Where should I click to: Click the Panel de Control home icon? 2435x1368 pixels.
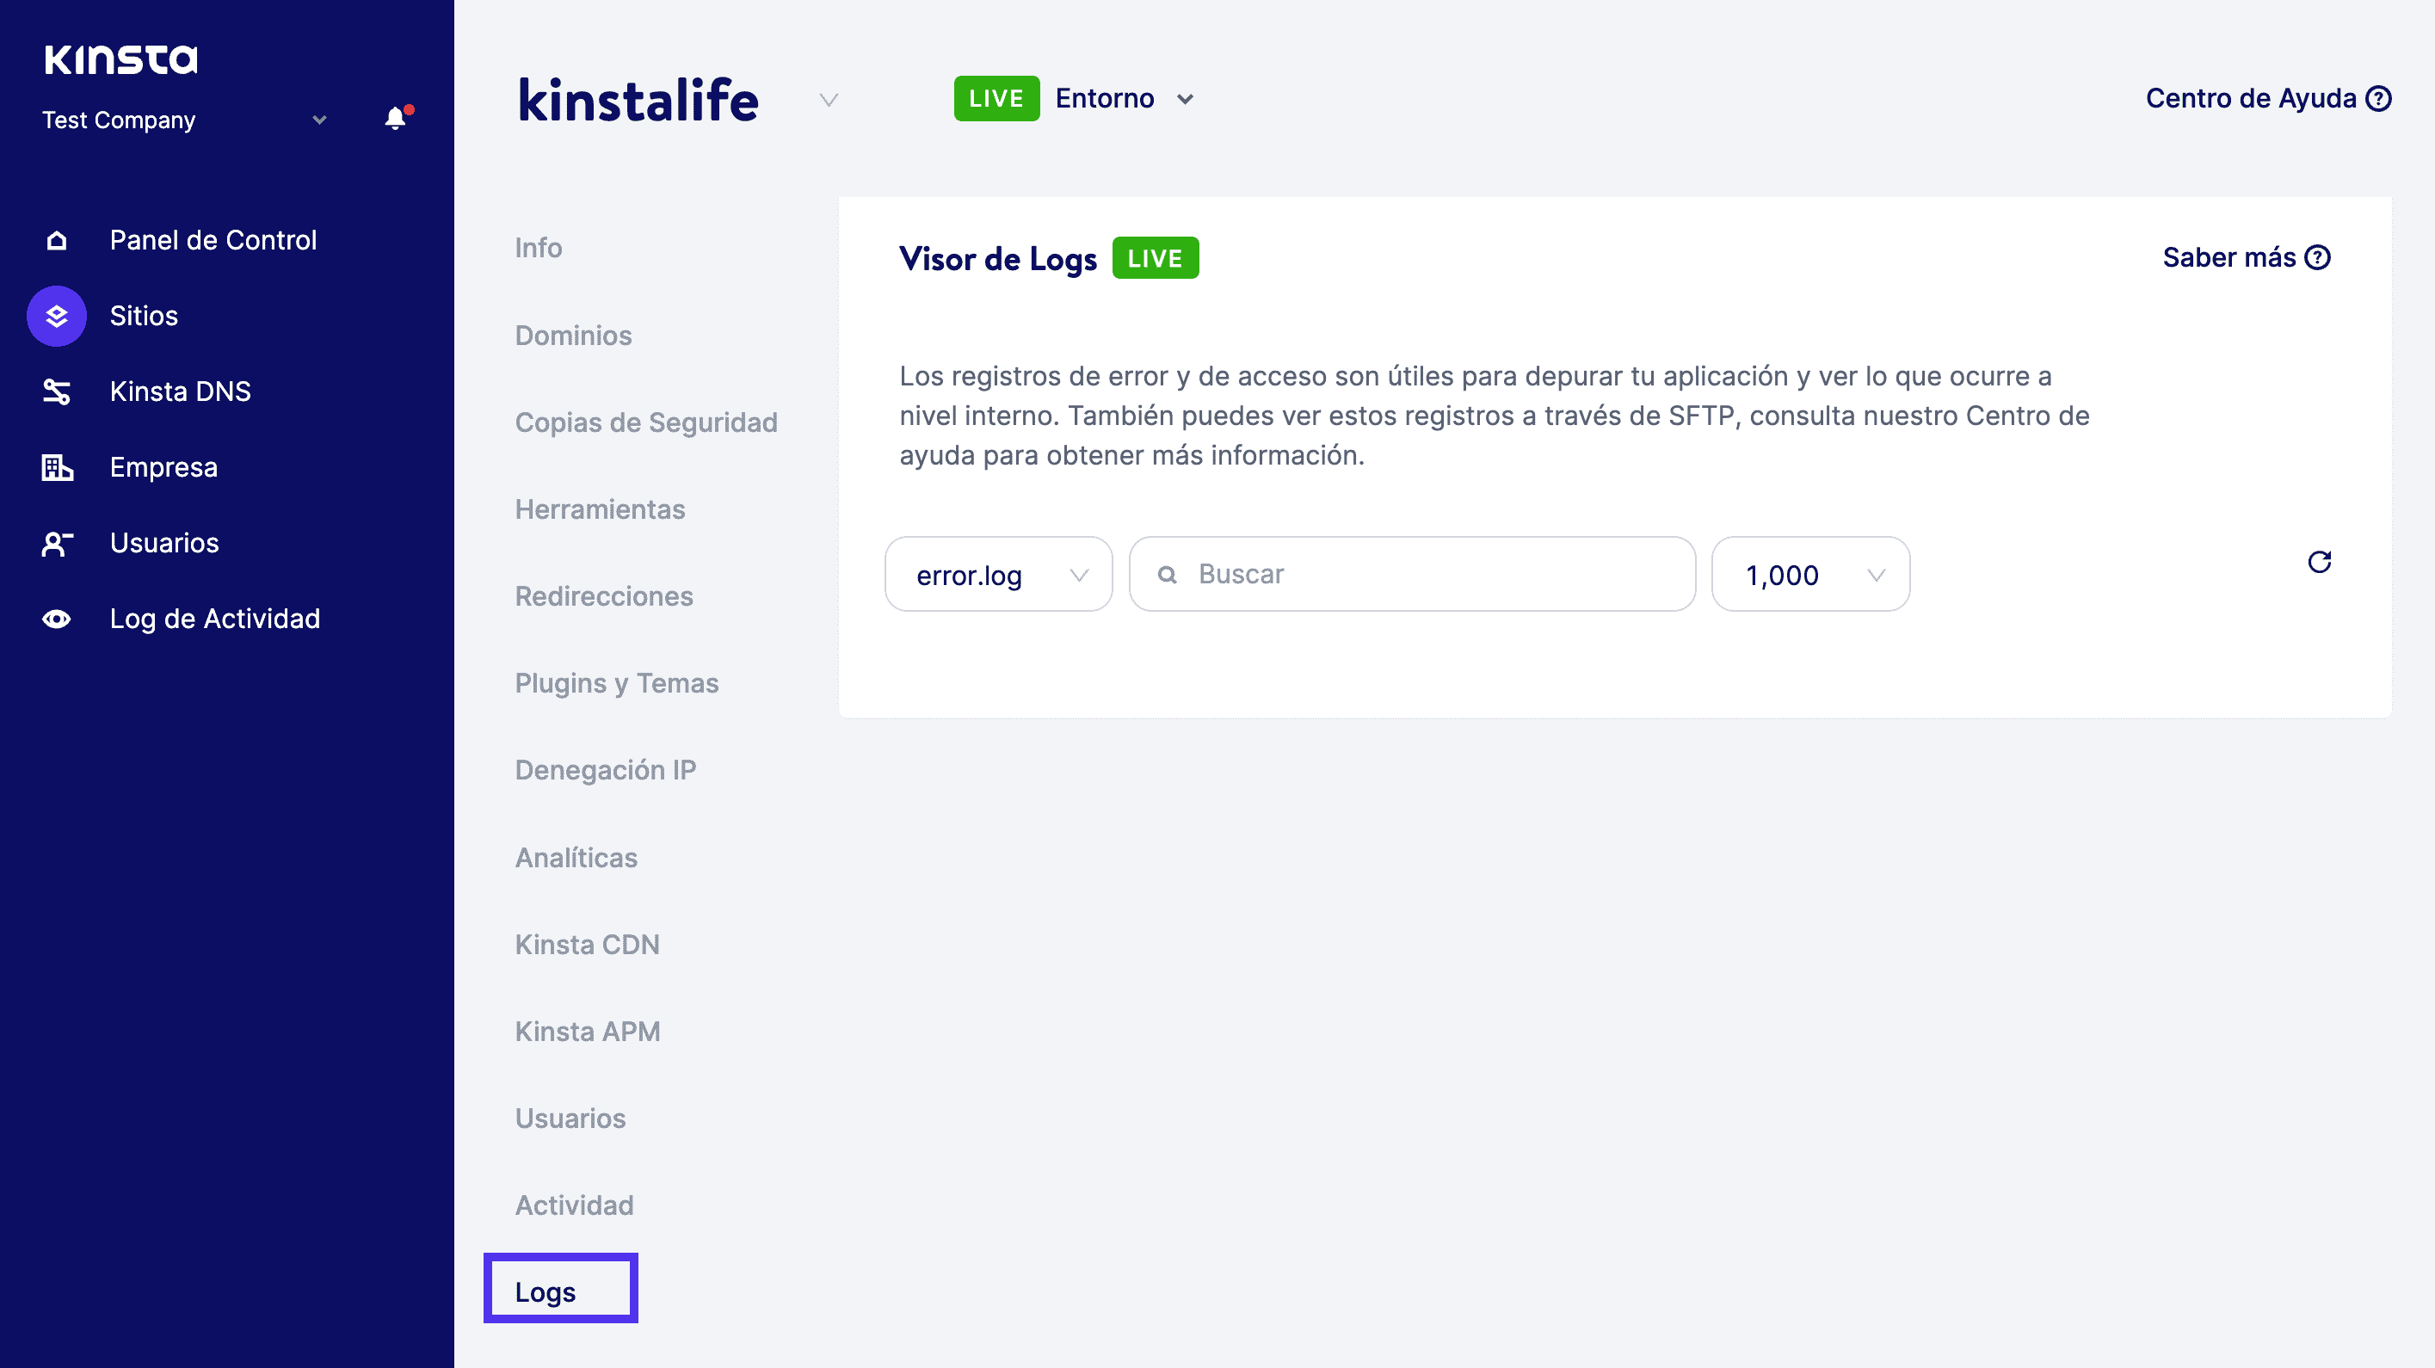57,240
